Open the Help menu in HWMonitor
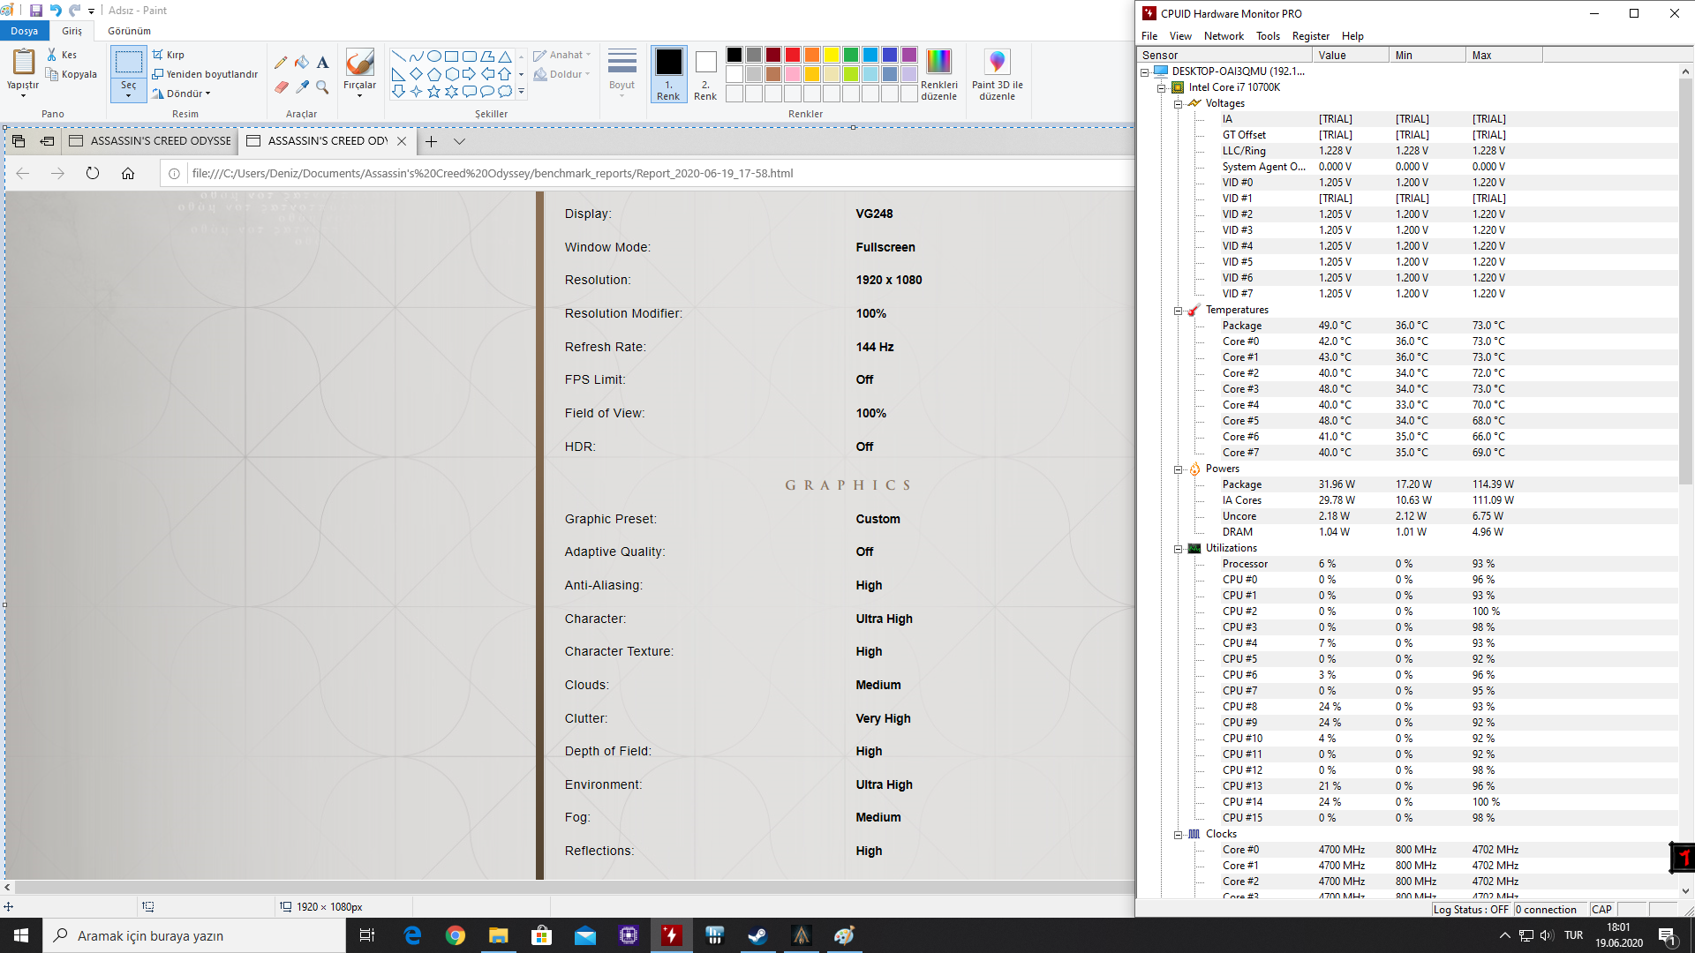The image size is (1695, 953). 1352,36
